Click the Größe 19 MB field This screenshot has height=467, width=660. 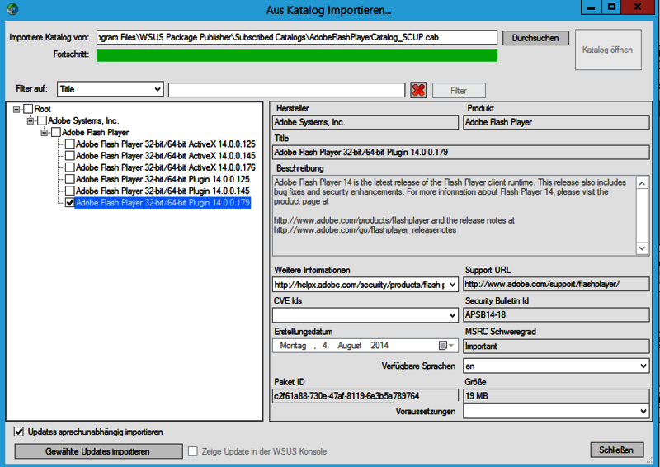coord(556,396)
